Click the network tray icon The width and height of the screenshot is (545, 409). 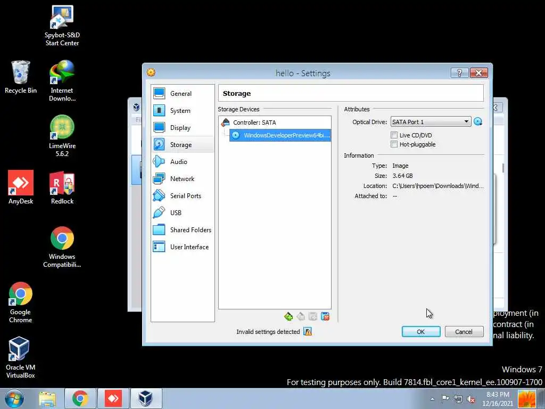pos(458,399)
